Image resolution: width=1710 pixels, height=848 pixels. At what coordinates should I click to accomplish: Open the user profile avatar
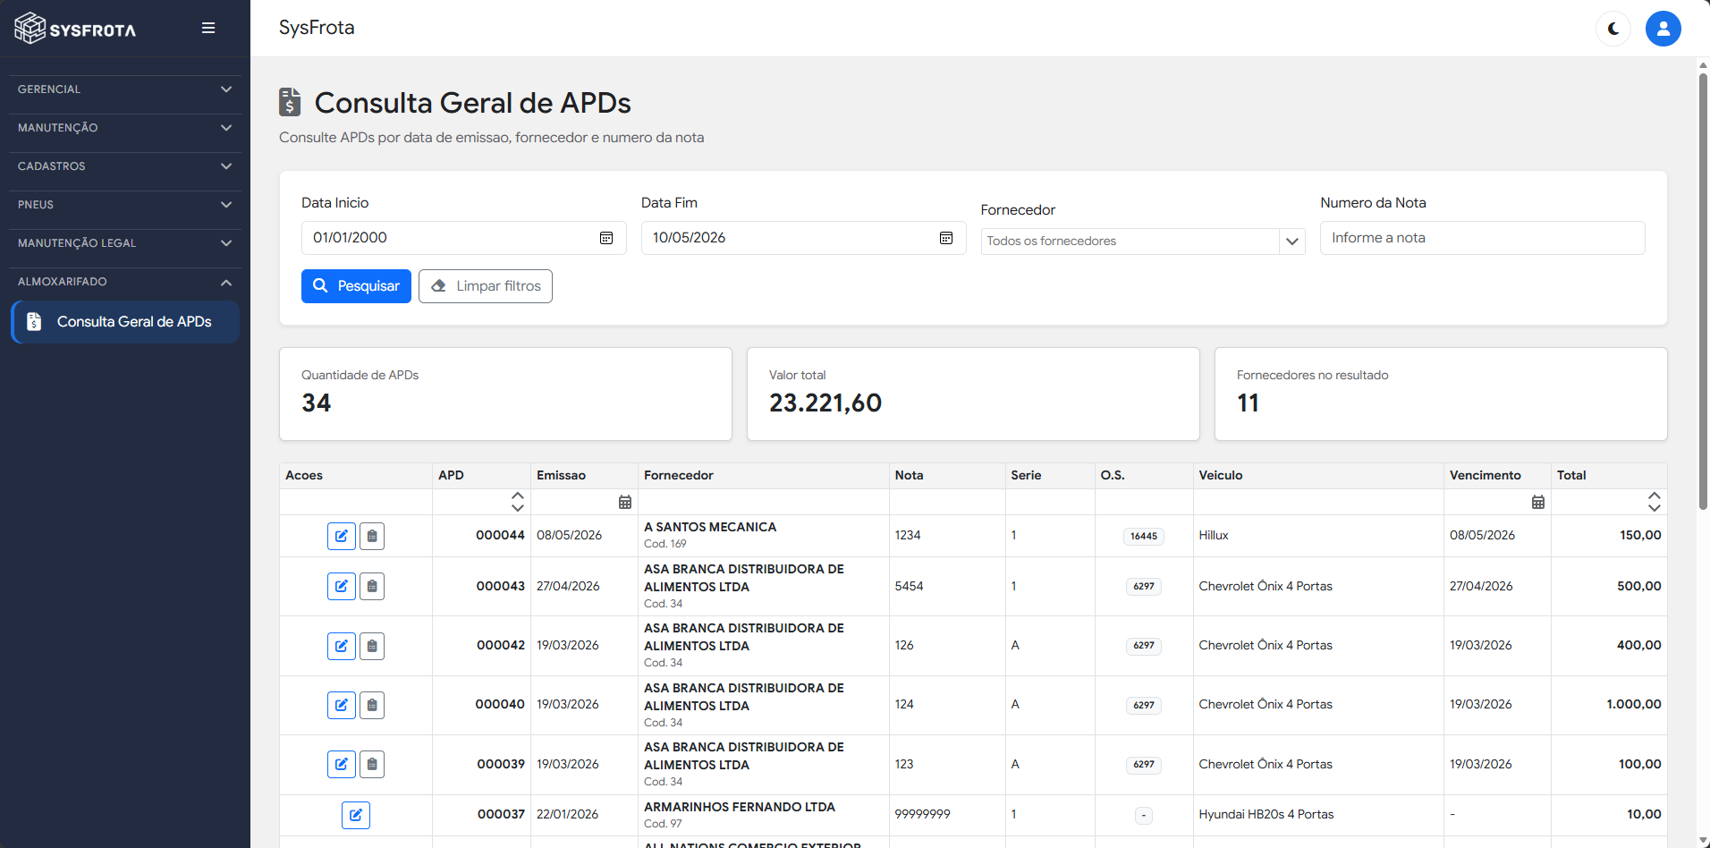tap(1663, 29)
